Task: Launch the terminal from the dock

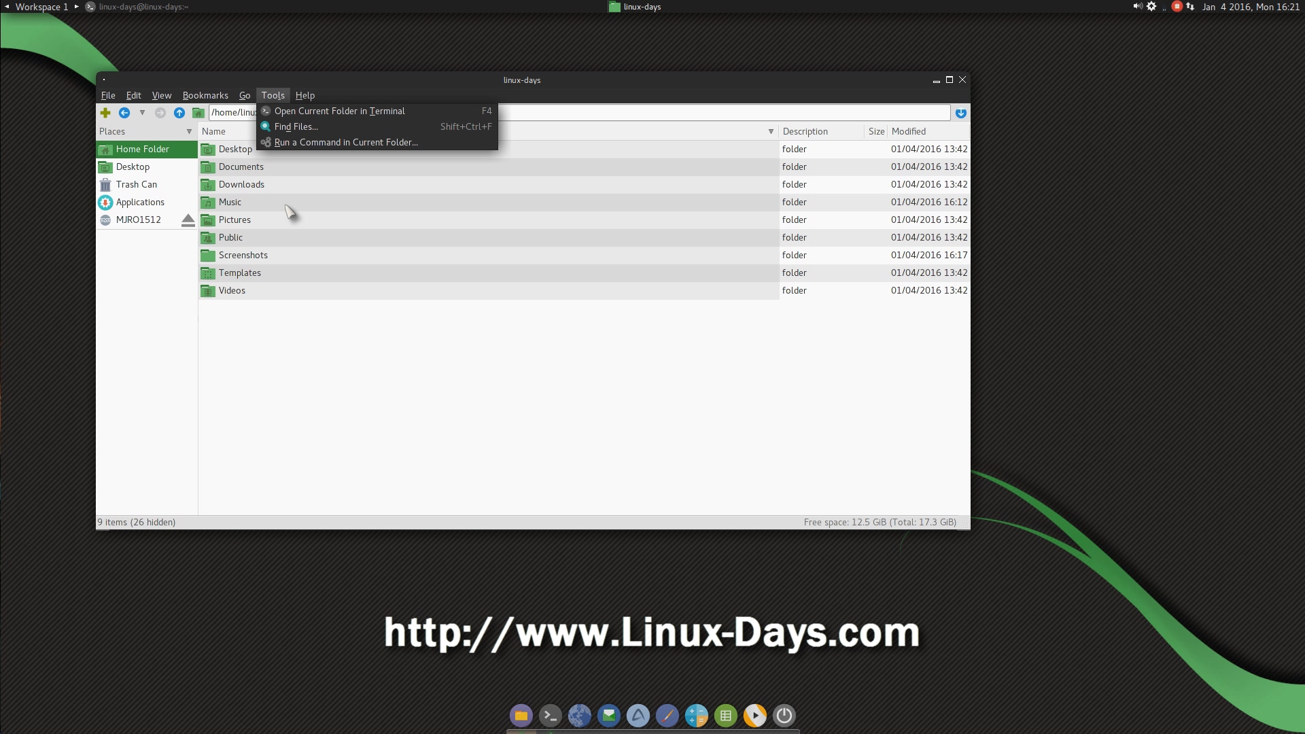Action: (551, 715)
